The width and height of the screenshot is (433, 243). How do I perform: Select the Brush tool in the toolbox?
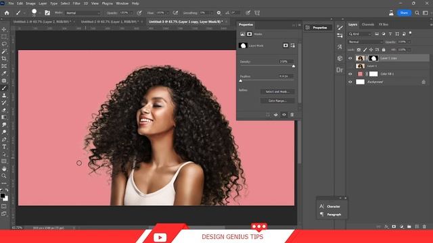[4, 88]
